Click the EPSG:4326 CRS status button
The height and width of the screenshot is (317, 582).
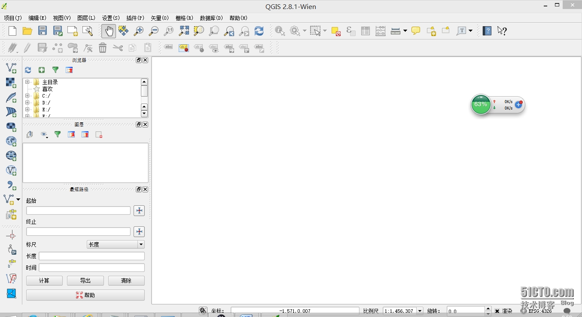click(x=536, y=311)
